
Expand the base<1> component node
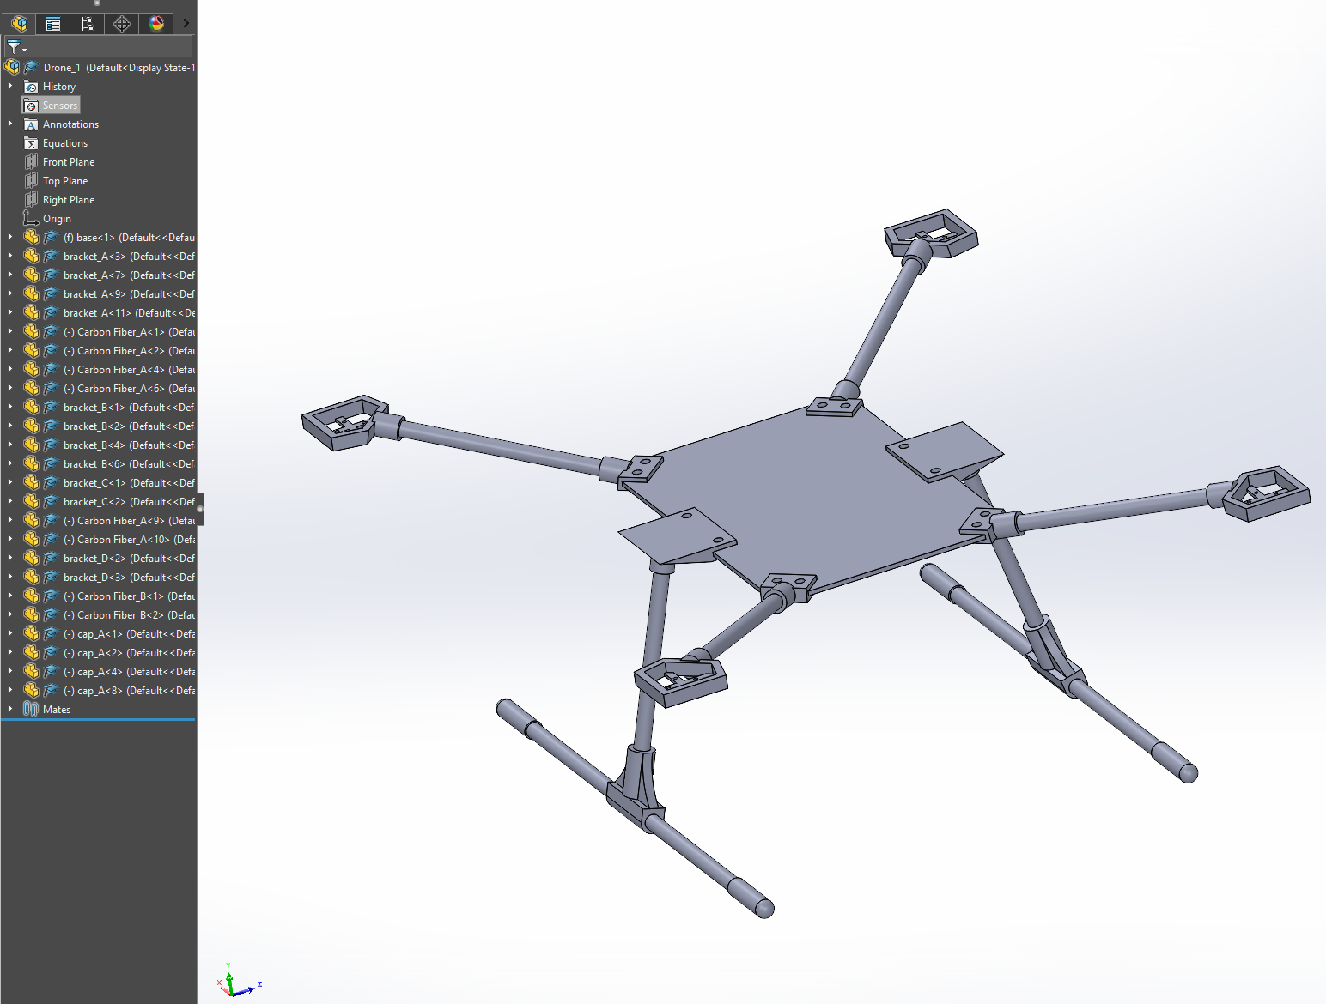tap(10, 238)
